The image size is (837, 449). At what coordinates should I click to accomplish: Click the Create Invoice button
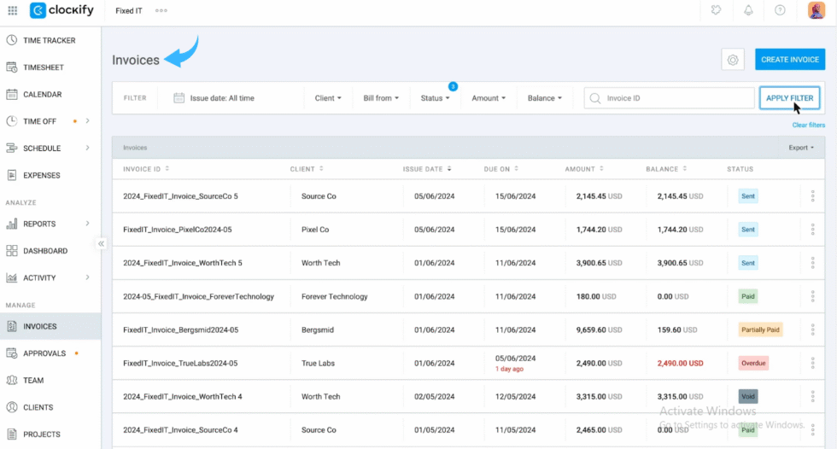point(789,60)
